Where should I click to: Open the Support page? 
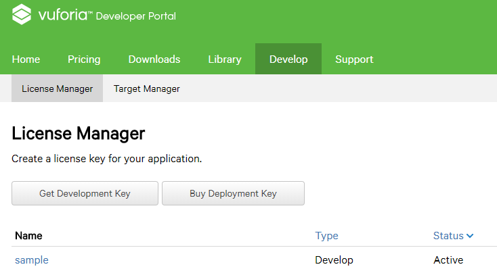point(354,59)
